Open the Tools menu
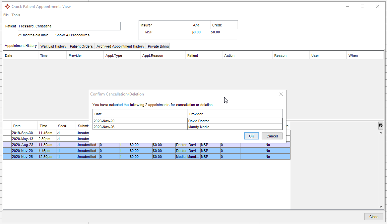Viewport: 387px width, 224px height. pos(16,15)
